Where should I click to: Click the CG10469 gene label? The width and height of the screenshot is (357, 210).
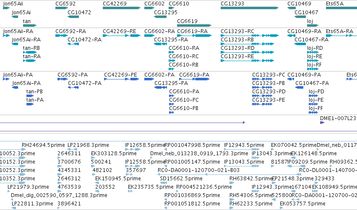tap(299, 4)
